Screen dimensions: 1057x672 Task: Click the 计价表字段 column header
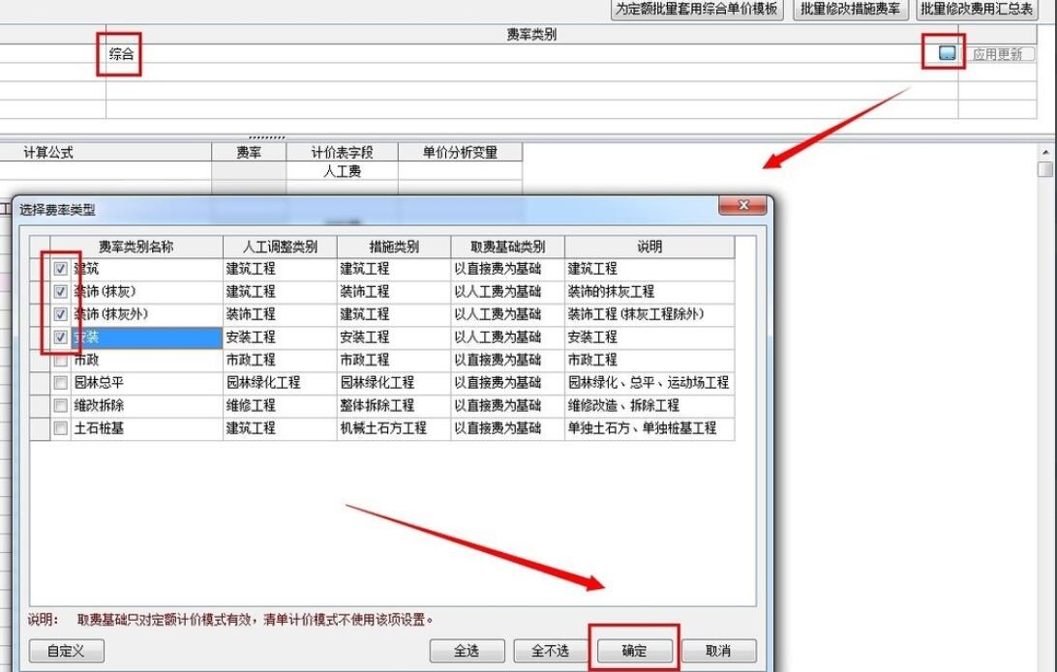tap(342, 152)
